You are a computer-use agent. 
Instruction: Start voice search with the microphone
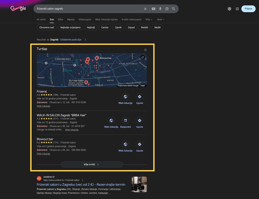point(160,9)
